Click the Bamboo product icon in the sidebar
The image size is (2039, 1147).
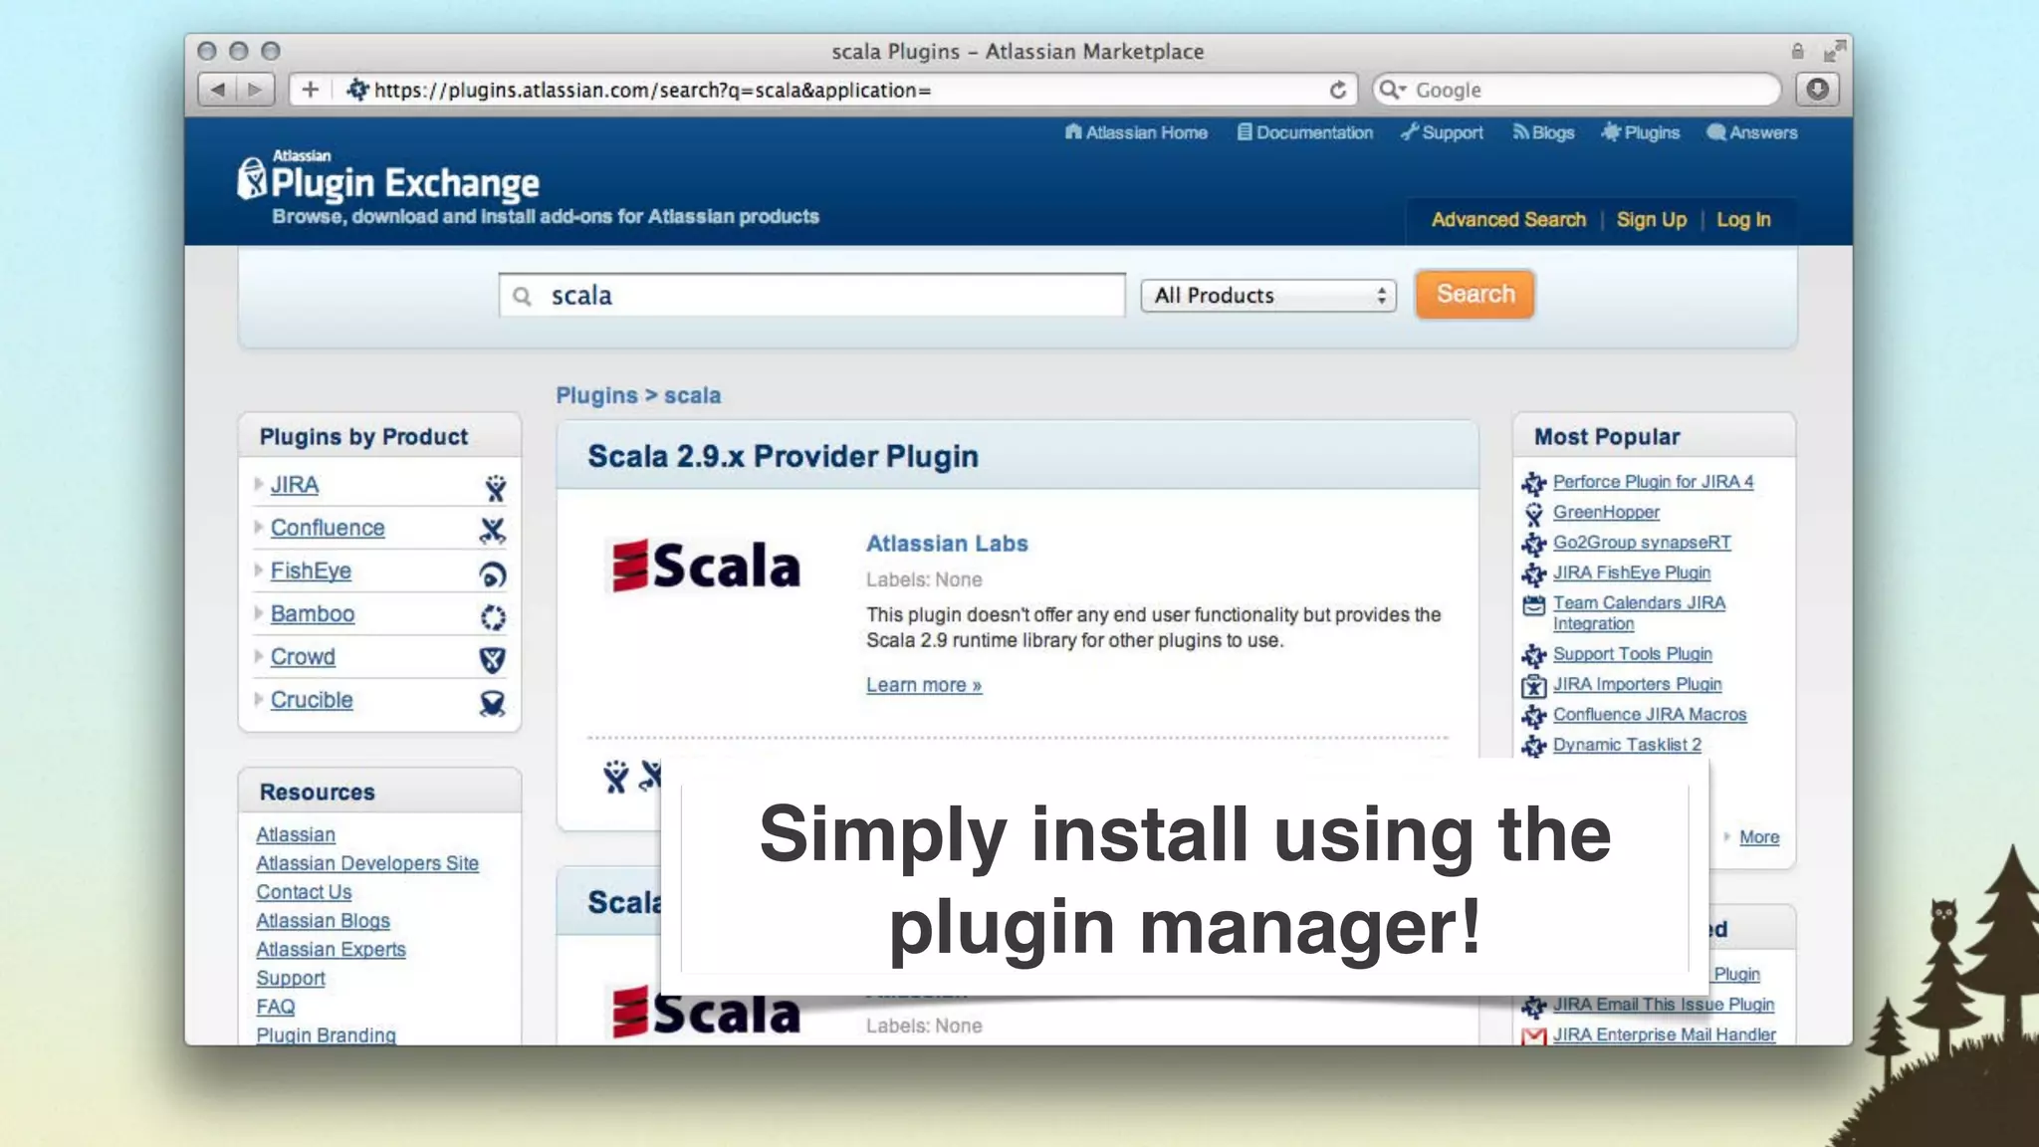click(x=493, y=617)
